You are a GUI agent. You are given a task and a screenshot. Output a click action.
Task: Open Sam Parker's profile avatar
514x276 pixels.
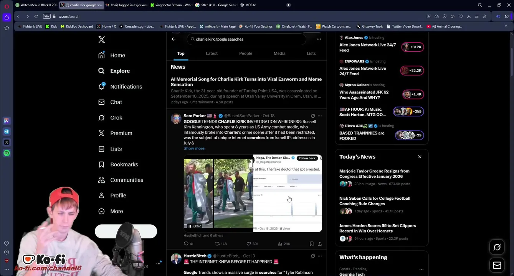coord(176,118)
